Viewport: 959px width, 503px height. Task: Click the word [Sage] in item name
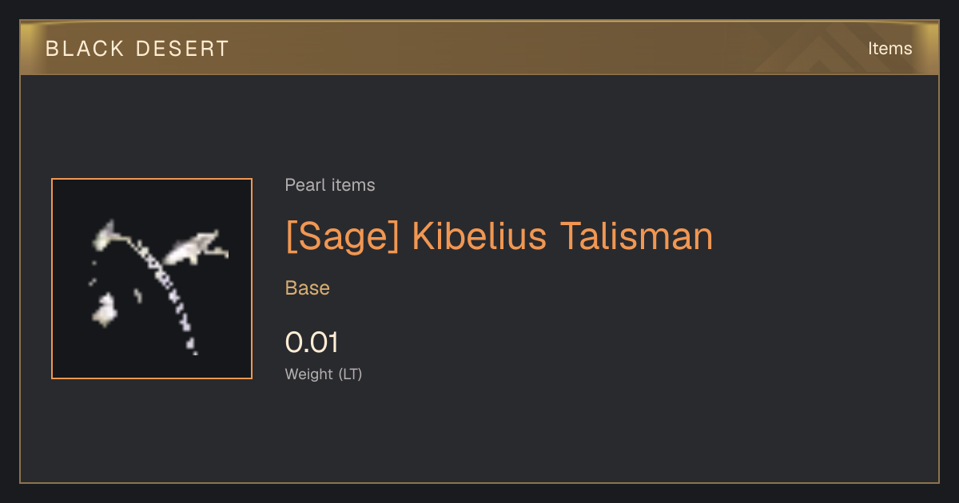(x=341, y=237)
